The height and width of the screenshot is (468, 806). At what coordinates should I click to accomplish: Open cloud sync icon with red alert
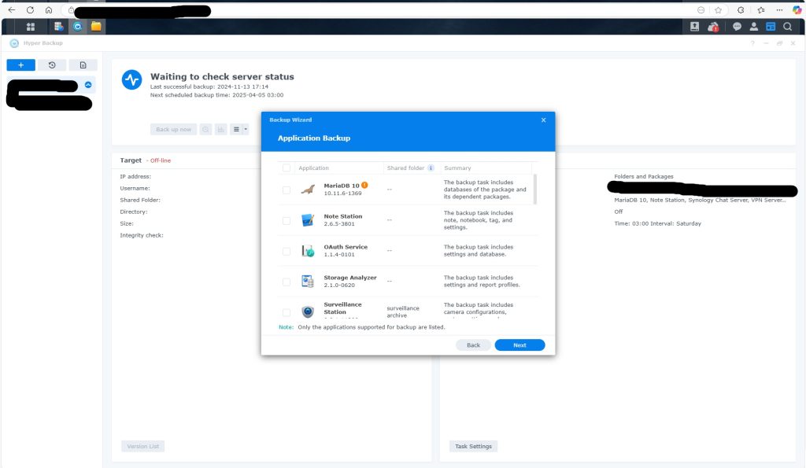point(713,27)
